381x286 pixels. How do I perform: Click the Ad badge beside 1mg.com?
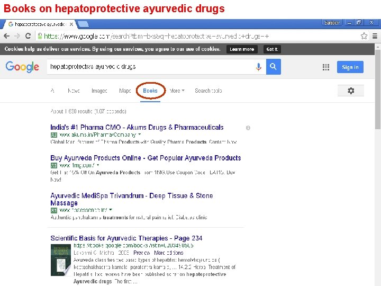pyautogui.click(x=53, y=166)
